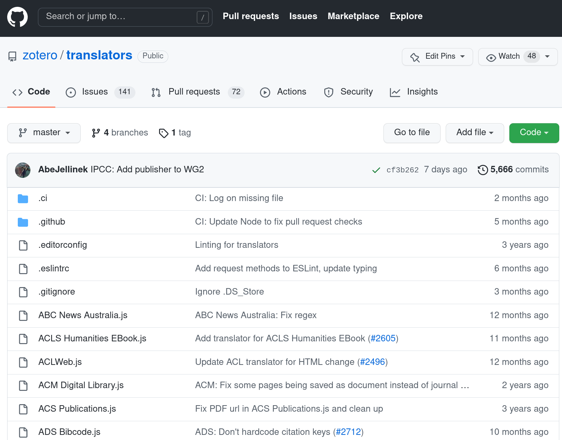Open the zotero owner link
This screenshot has height=440, width=562.
click(x=40, y=55)
